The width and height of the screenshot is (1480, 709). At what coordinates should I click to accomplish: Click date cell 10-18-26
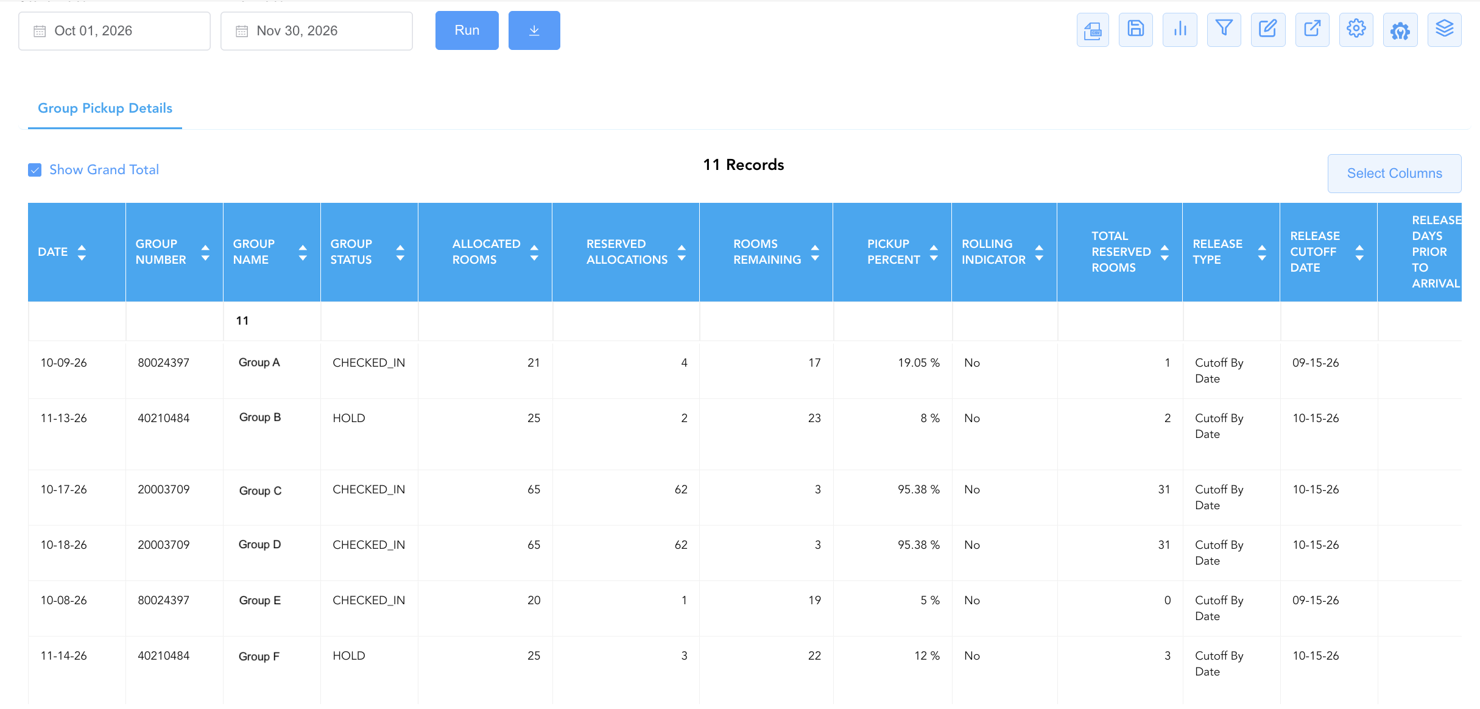point(64,545)
